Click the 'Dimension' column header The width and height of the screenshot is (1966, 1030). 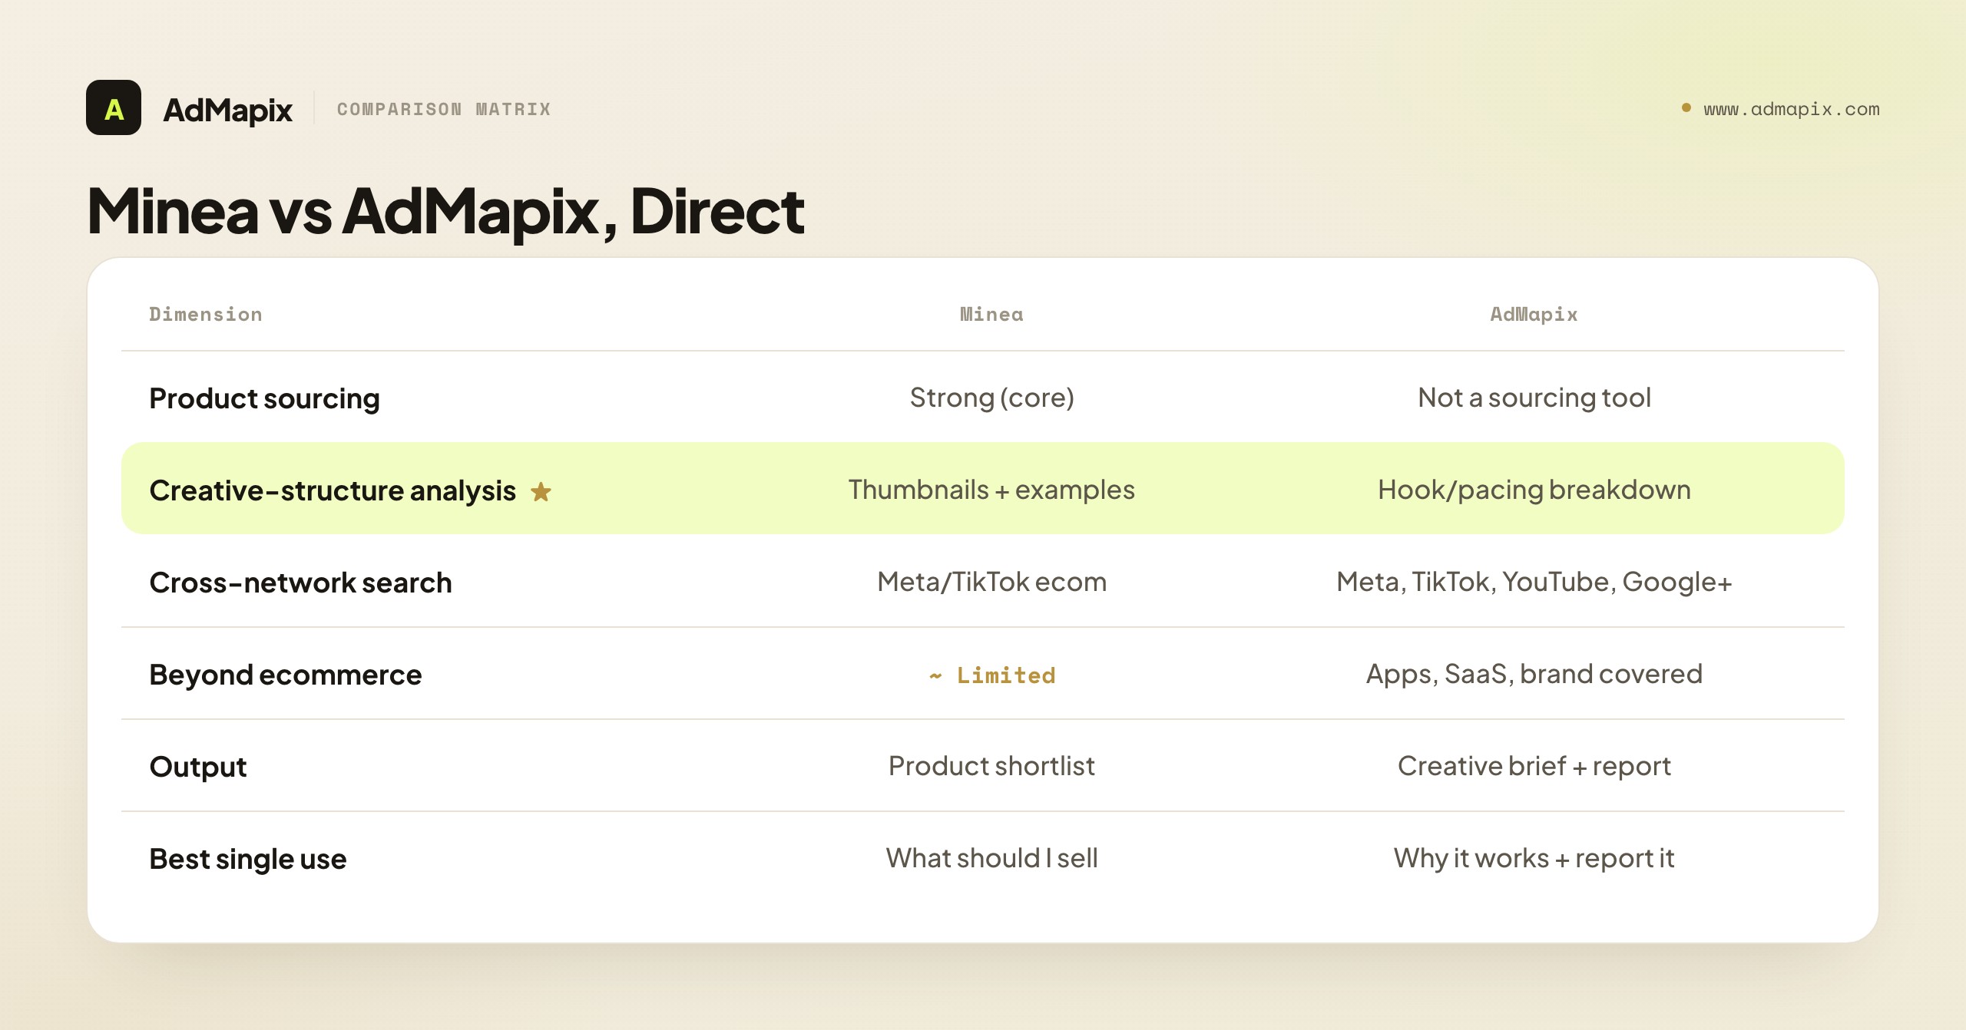tap(206, 314)
